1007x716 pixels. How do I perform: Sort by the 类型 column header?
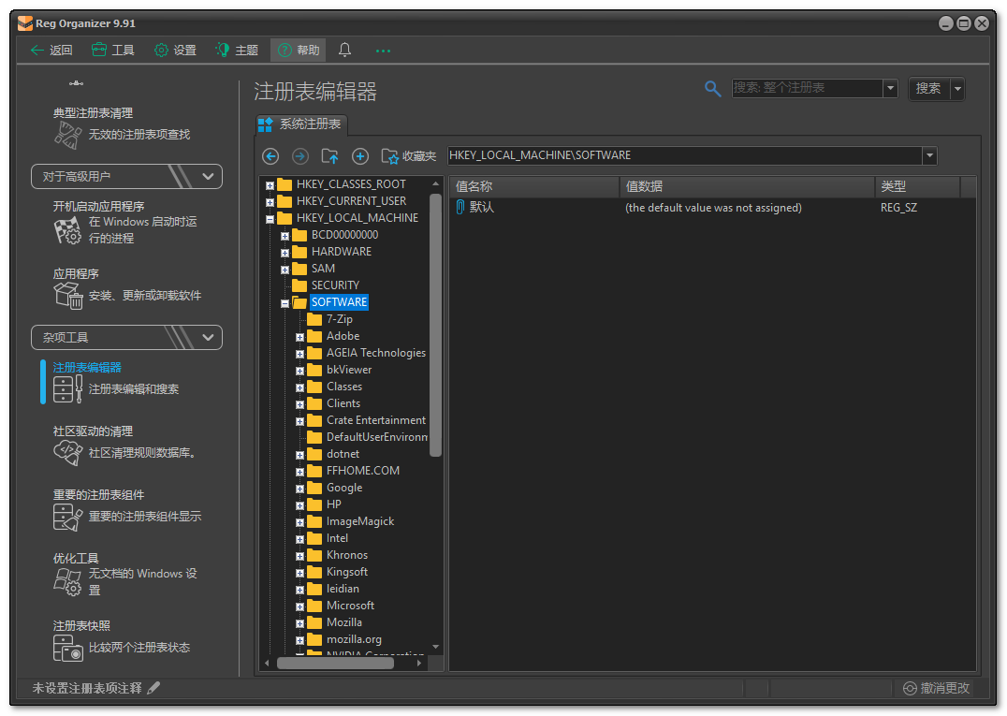917,187
